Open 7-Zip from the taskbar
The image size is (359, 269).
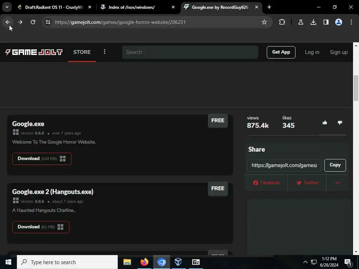pyautogui.click(x=196, y=262)
